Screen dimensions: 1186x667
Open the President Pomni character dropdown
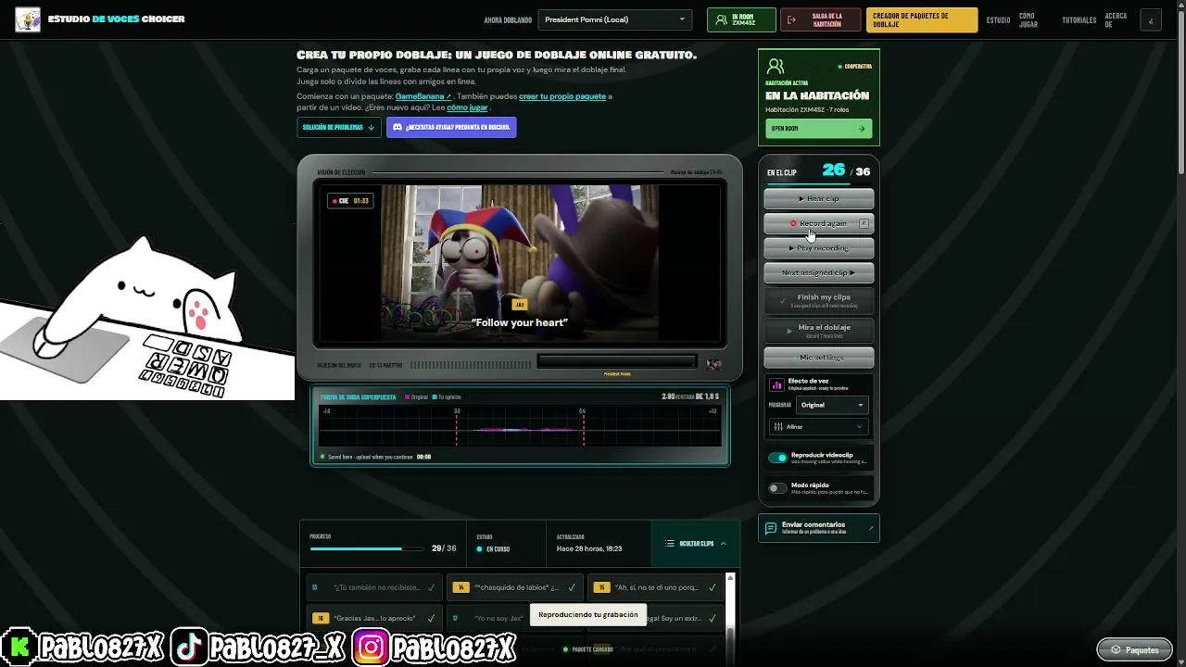click(x=615, y=19)
